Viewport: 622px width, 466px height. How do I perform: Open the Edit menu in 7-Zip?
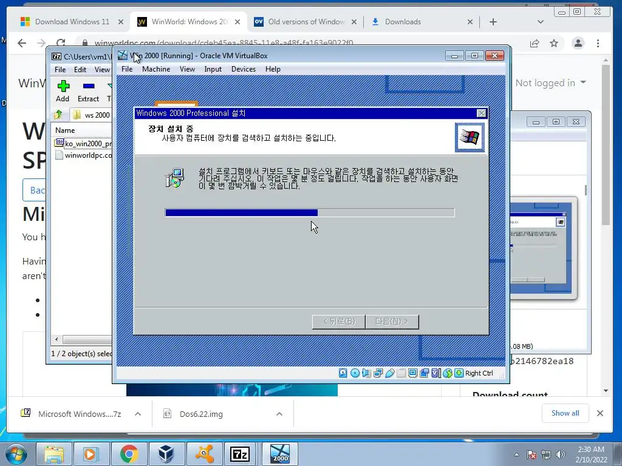[x=80, y=69]
